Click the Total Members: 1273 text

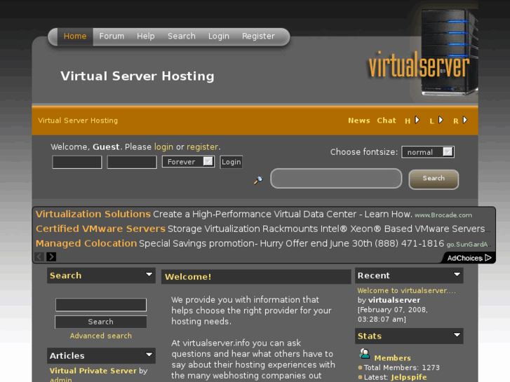(402, 368)
